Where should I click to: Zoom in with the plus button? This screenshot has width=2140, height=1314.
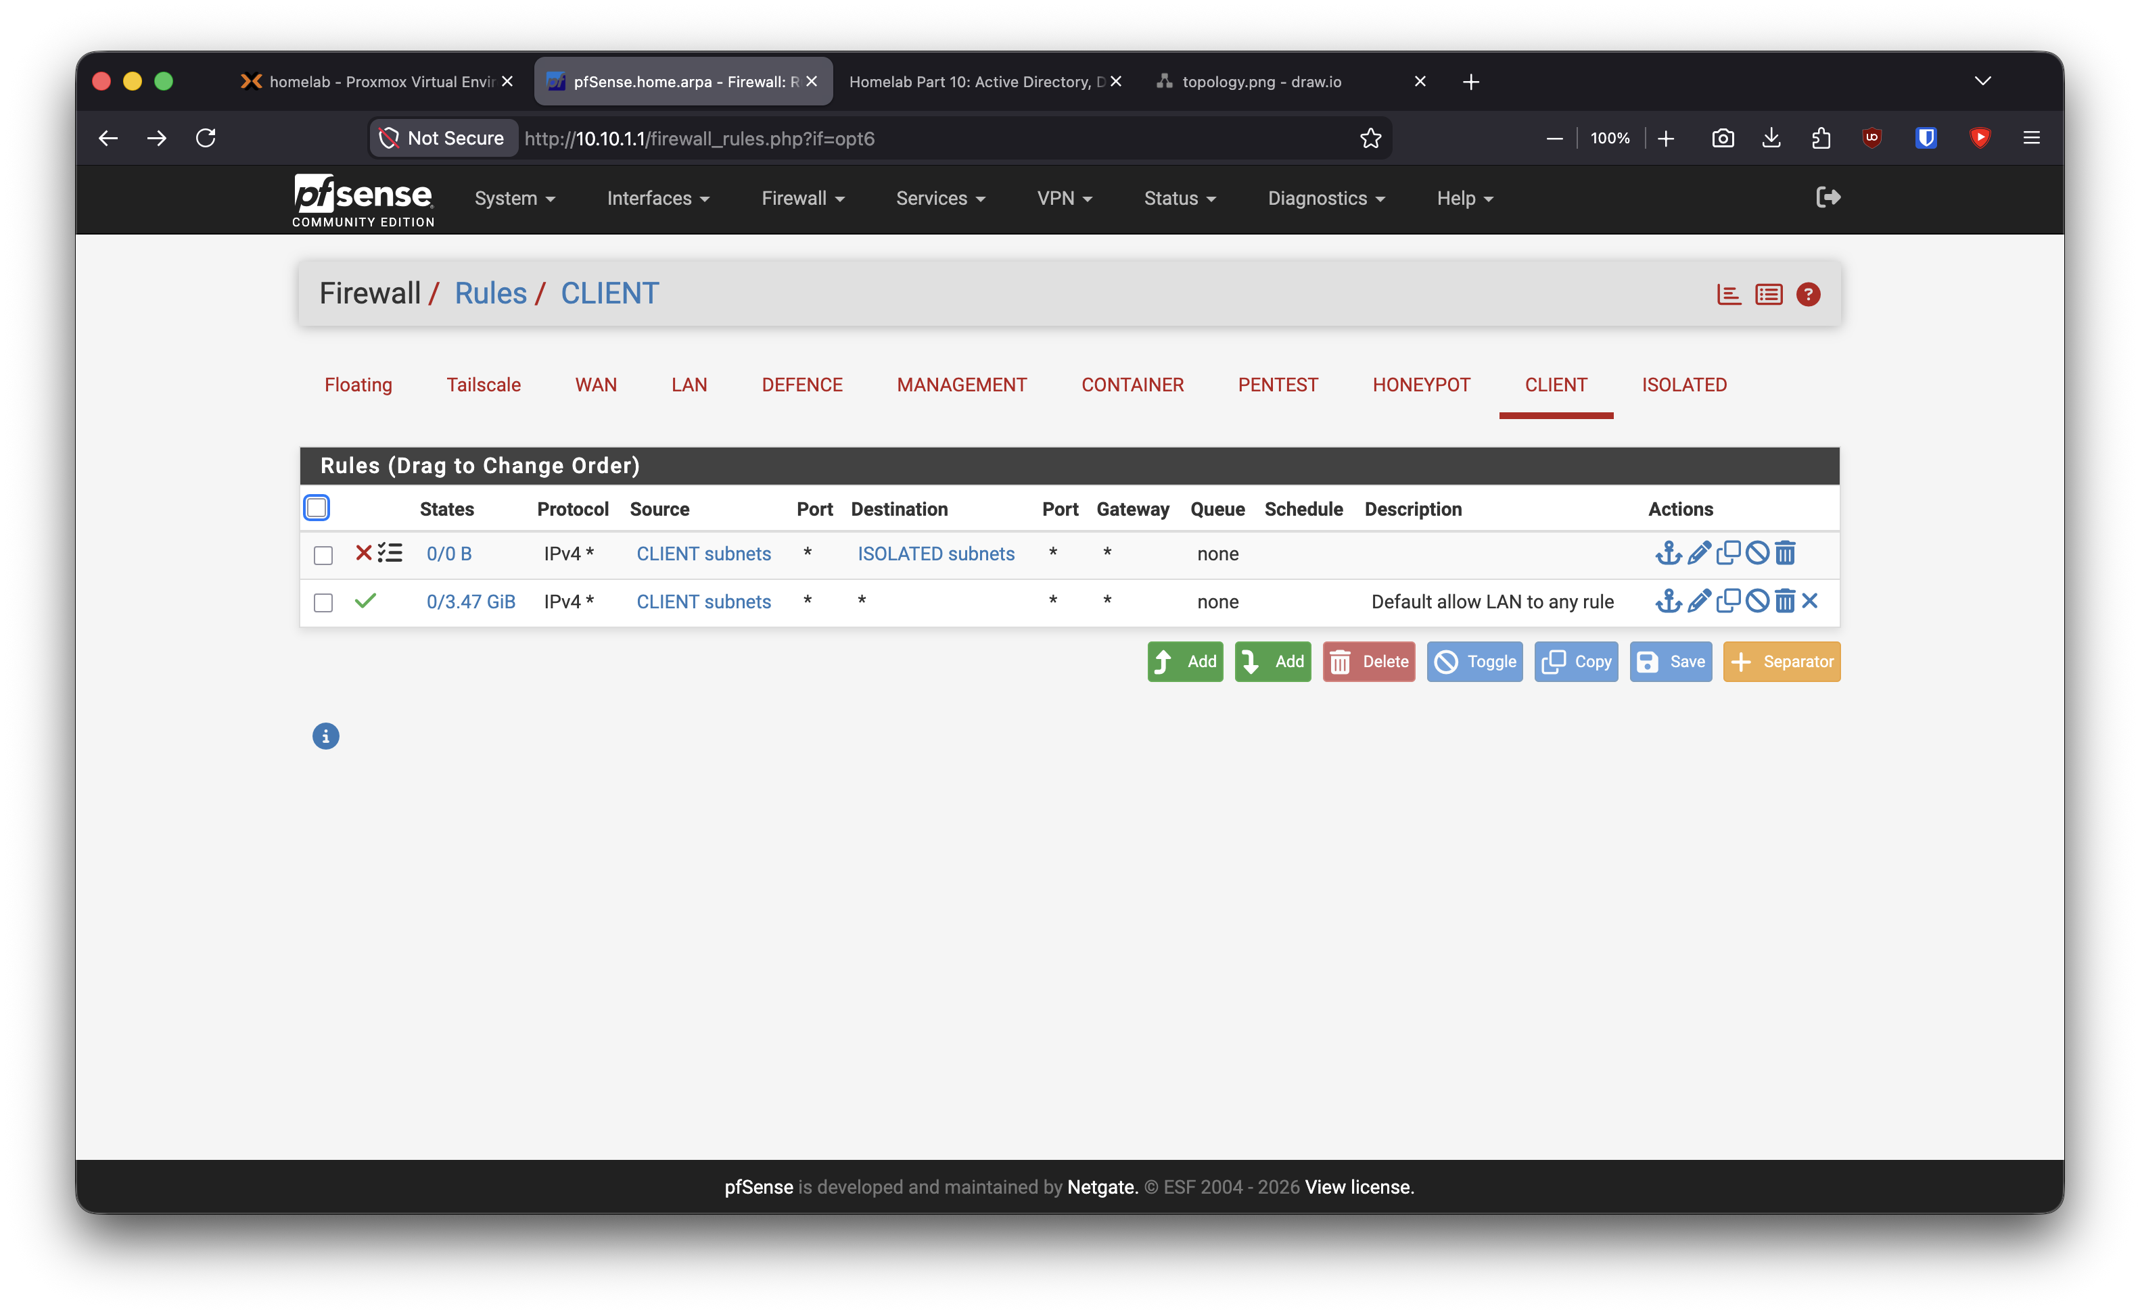coord(1665,138)
